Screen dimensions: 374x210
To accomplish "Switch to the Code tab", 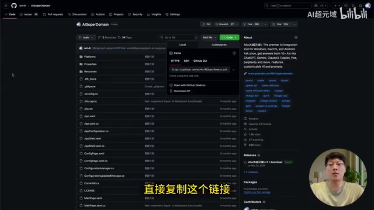I will point(10,14).
